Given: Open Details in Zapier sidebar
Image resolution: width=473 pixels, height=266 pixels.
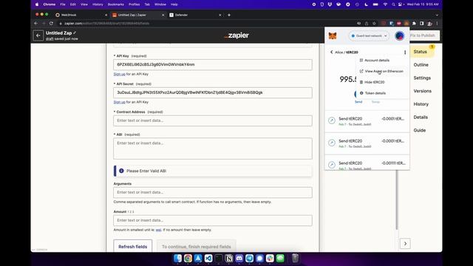Looking at the screenshot, I should coord(421,117).
